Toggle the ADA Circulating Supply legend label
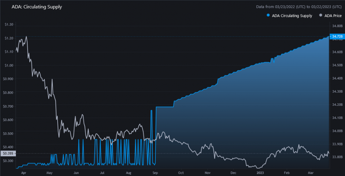Screen dimensions: 345x176 pyautogui.click(x=292, y=16)
